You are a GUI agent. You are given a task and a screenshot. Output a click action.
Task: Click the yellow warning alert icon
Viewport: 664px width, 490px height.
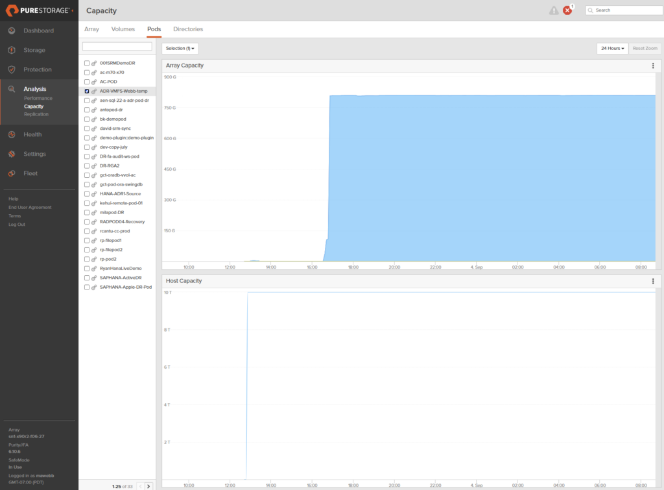point(554,10)
